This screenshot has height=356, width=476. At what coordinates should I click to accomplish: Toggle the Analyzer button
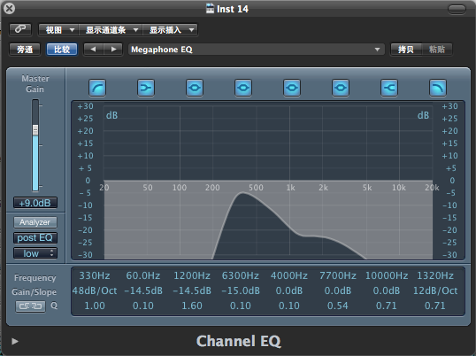(35, 222)
